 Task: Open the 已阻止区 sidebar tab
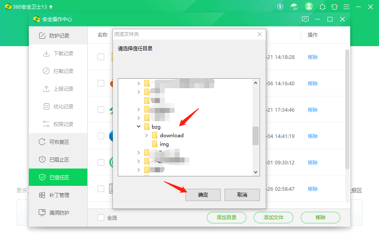(58, 159)
